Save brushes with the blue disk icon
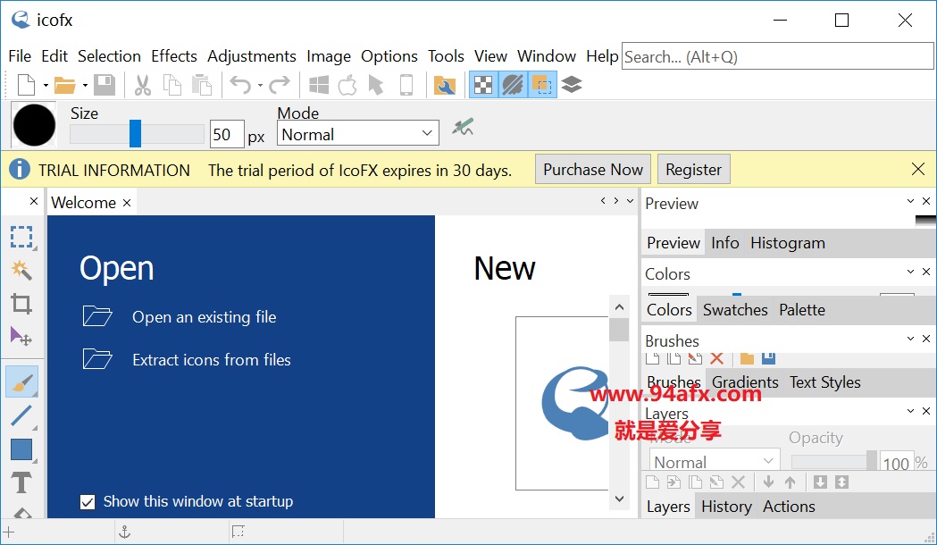The image size is (937, 545). (x=768, y=358)
